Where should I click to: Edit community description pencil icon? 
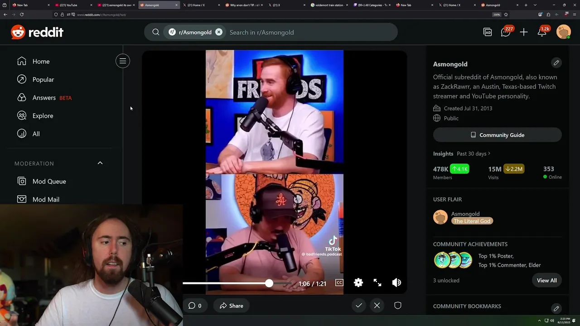[556, 62]
